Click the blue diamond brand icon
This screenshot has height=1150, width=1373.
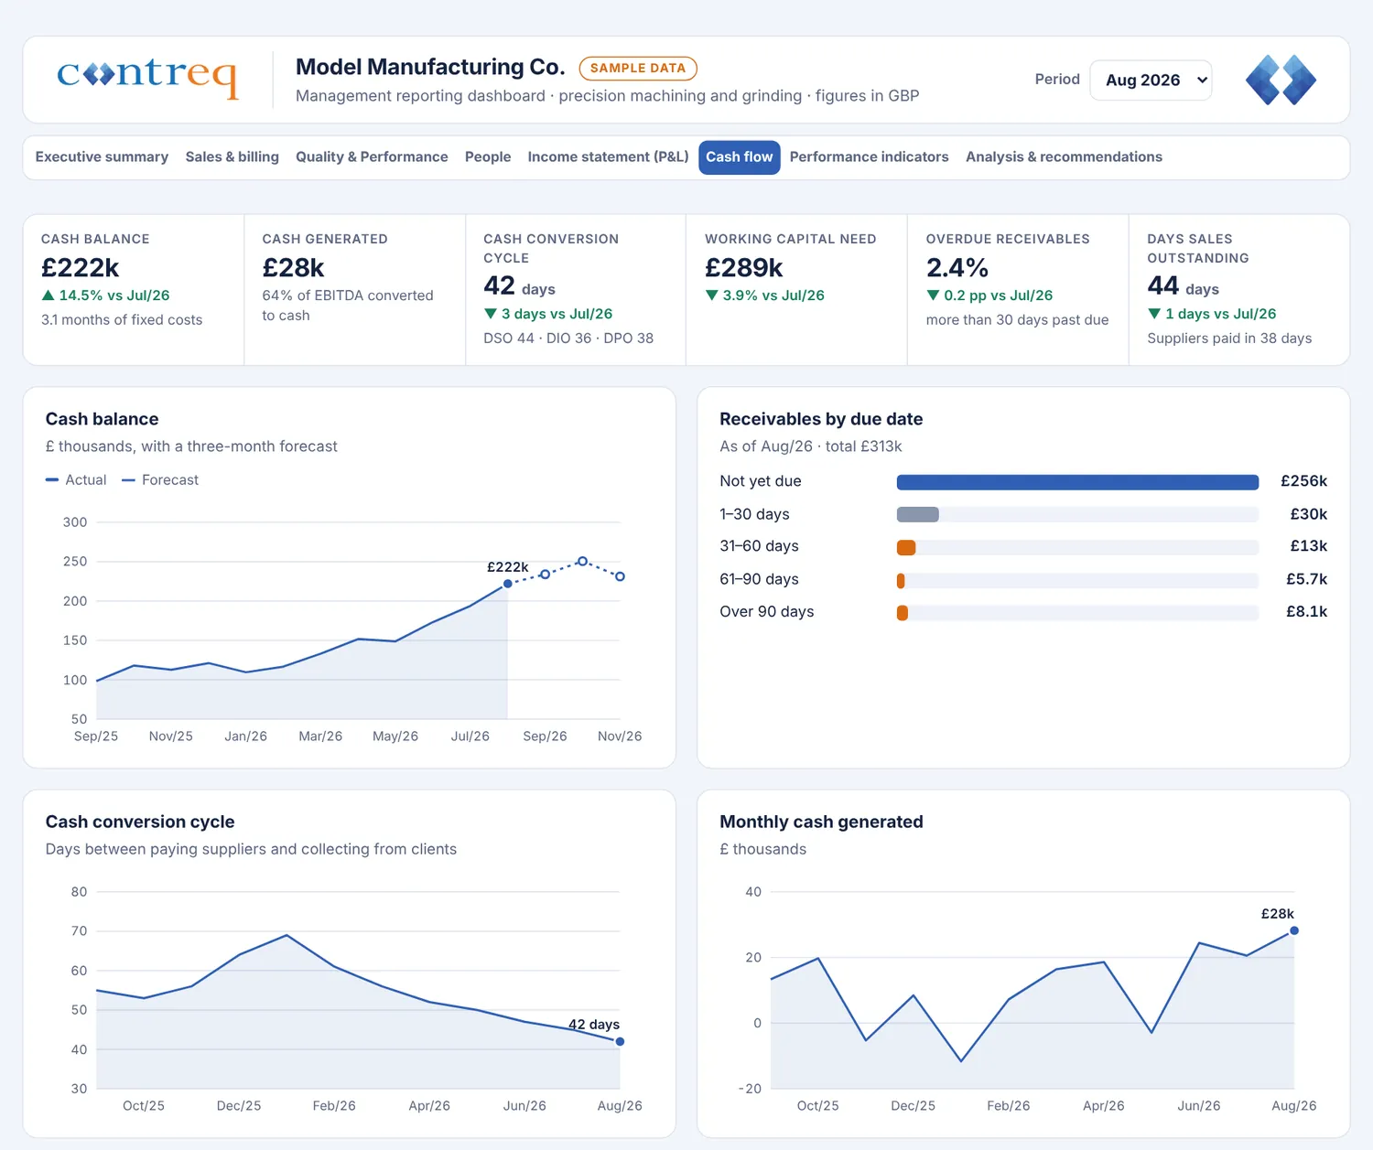click(x=1281, y=80)
